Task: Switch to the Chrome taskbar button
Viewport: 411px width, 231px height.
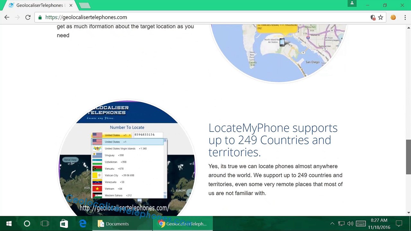Action: click(183, 224)
